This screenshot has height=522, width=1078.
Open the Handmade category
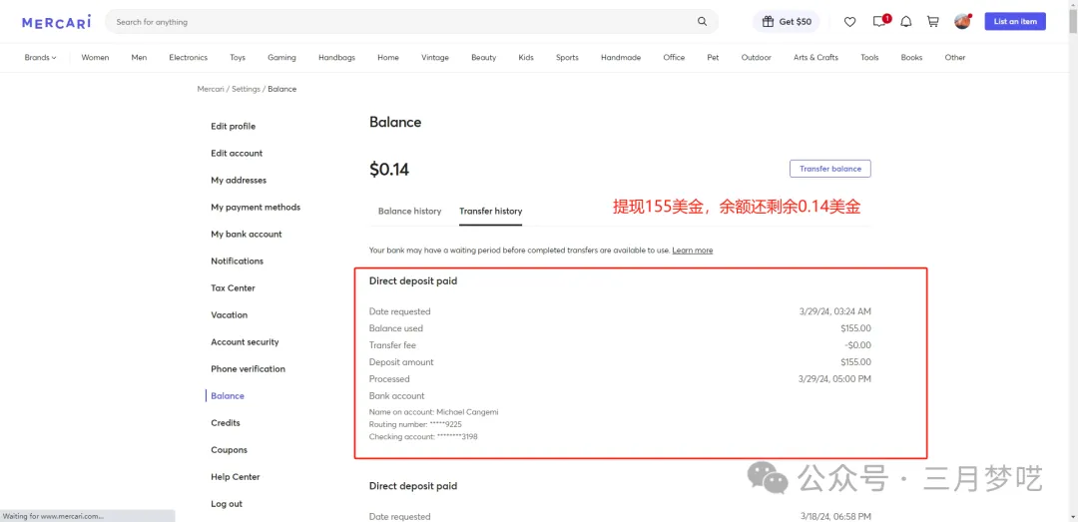click(x=621, y=58)
